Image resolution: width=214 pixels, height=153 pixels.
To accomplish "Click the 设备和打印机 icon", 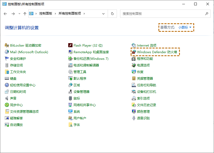I will [134, 92].
